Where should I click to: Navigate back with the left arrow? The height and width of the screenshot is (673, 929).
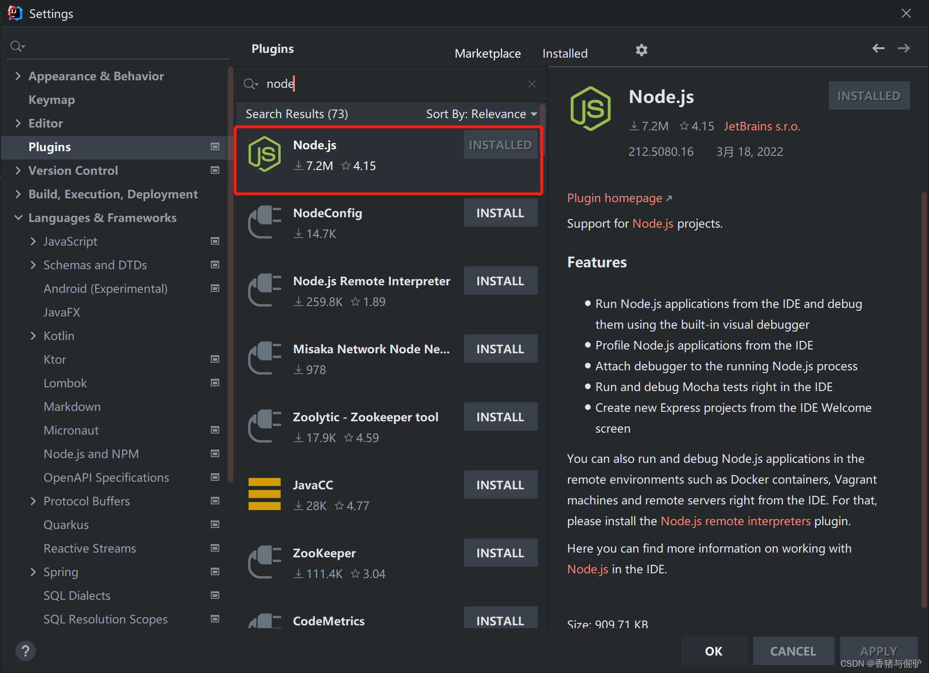point(878,48)
